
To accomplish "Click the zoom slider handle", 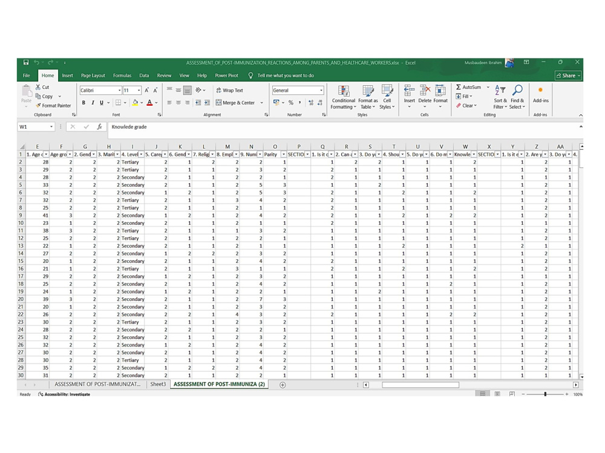I will (545, 394).
